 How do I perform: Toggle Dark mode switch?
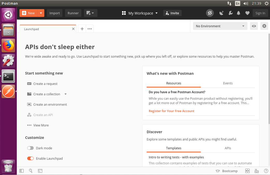click(x=31, y=148)
